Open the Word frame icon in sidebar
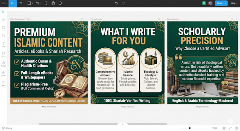The image size is (240, 131). (x=4, y=54)
